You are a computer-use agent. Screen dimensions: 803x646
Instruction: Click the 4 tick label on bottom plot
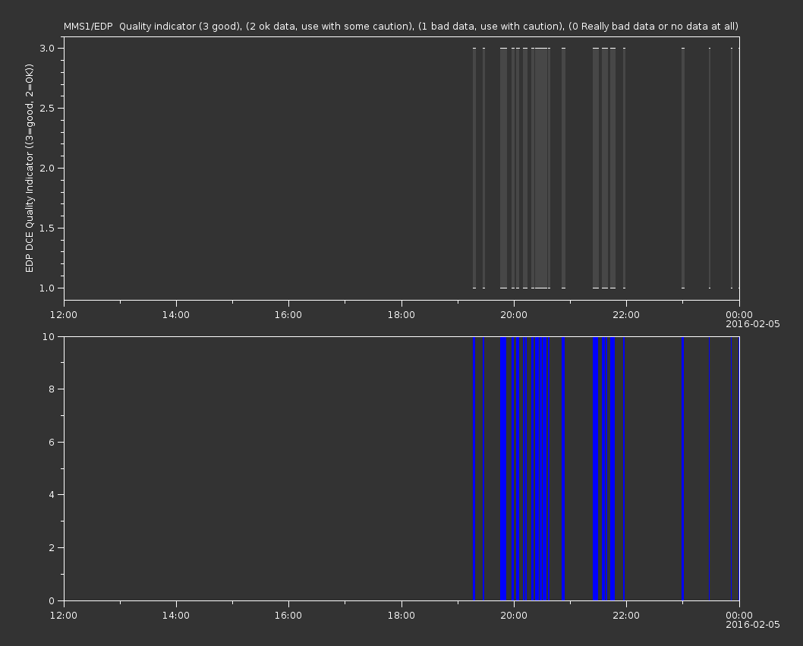[x=52, y=495]
